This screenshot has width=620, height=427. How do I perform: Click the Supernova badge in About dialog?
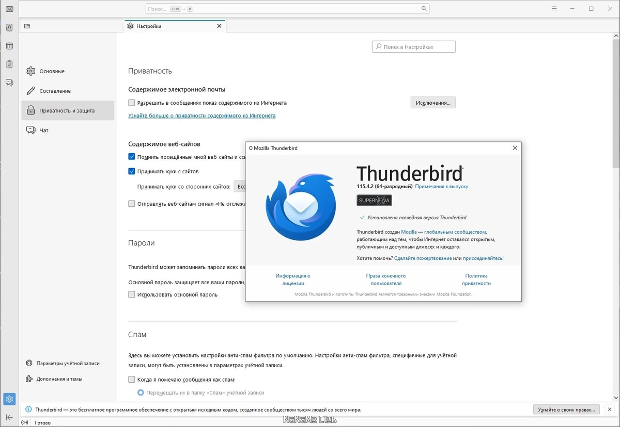tap(374, 200)
